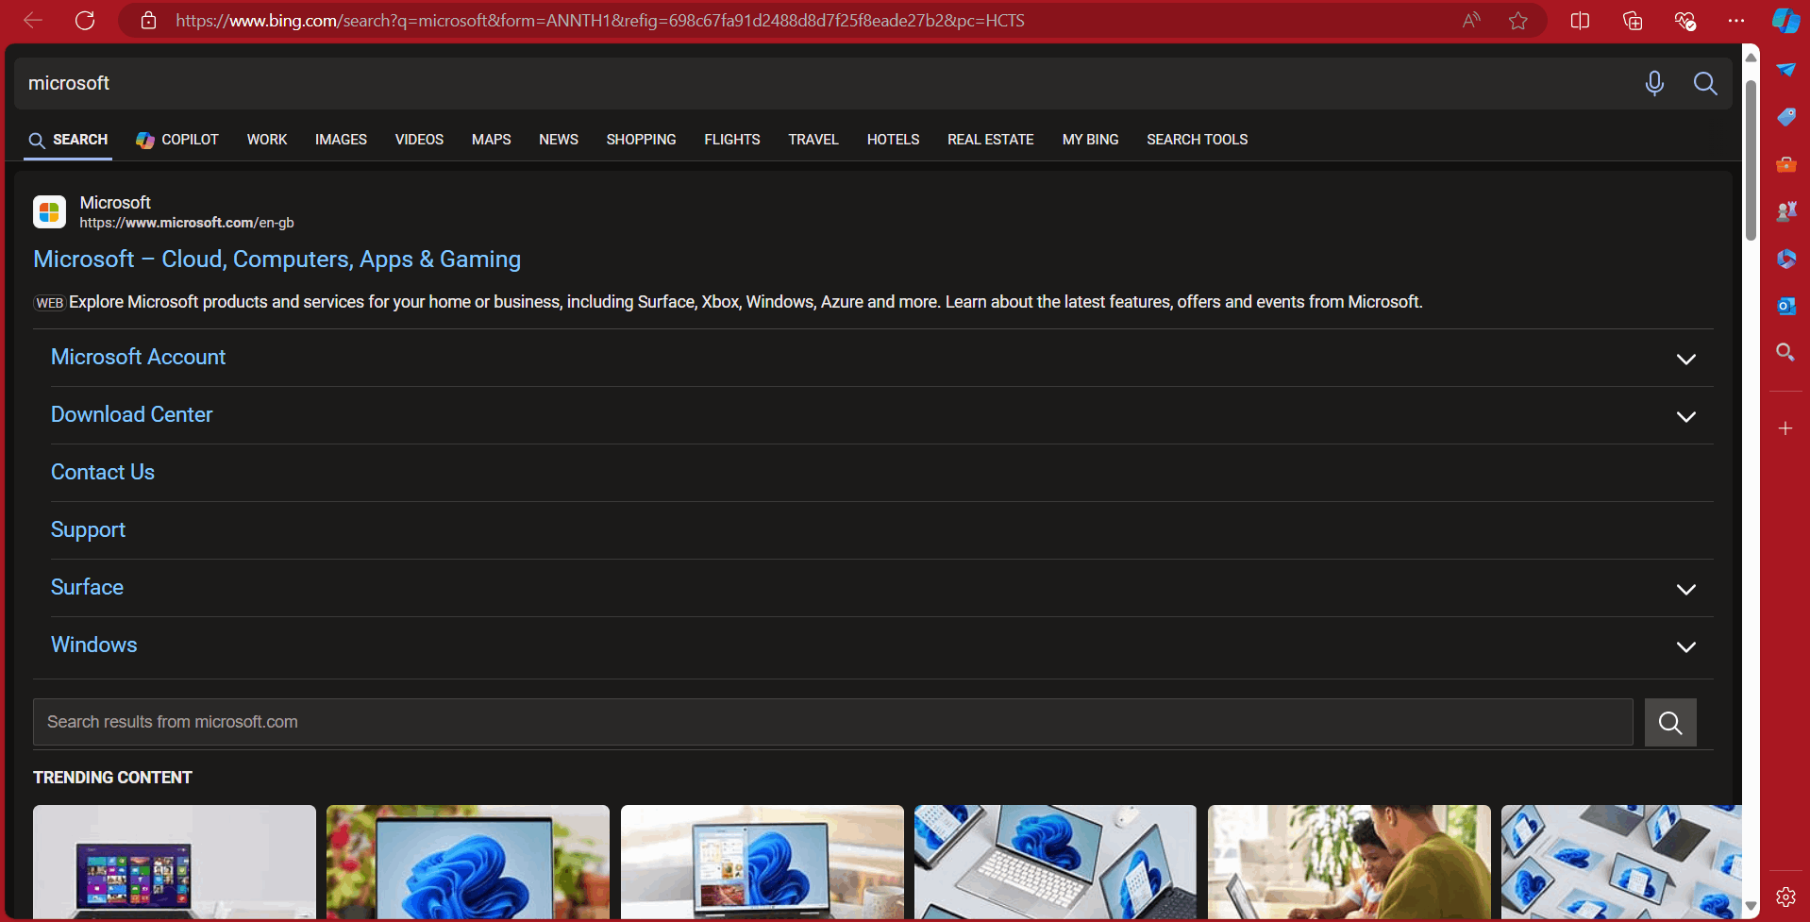Open the Tools toolbox icon in the sidebar
Viewport: 1810px width, 922px height.
(1785, 164)
